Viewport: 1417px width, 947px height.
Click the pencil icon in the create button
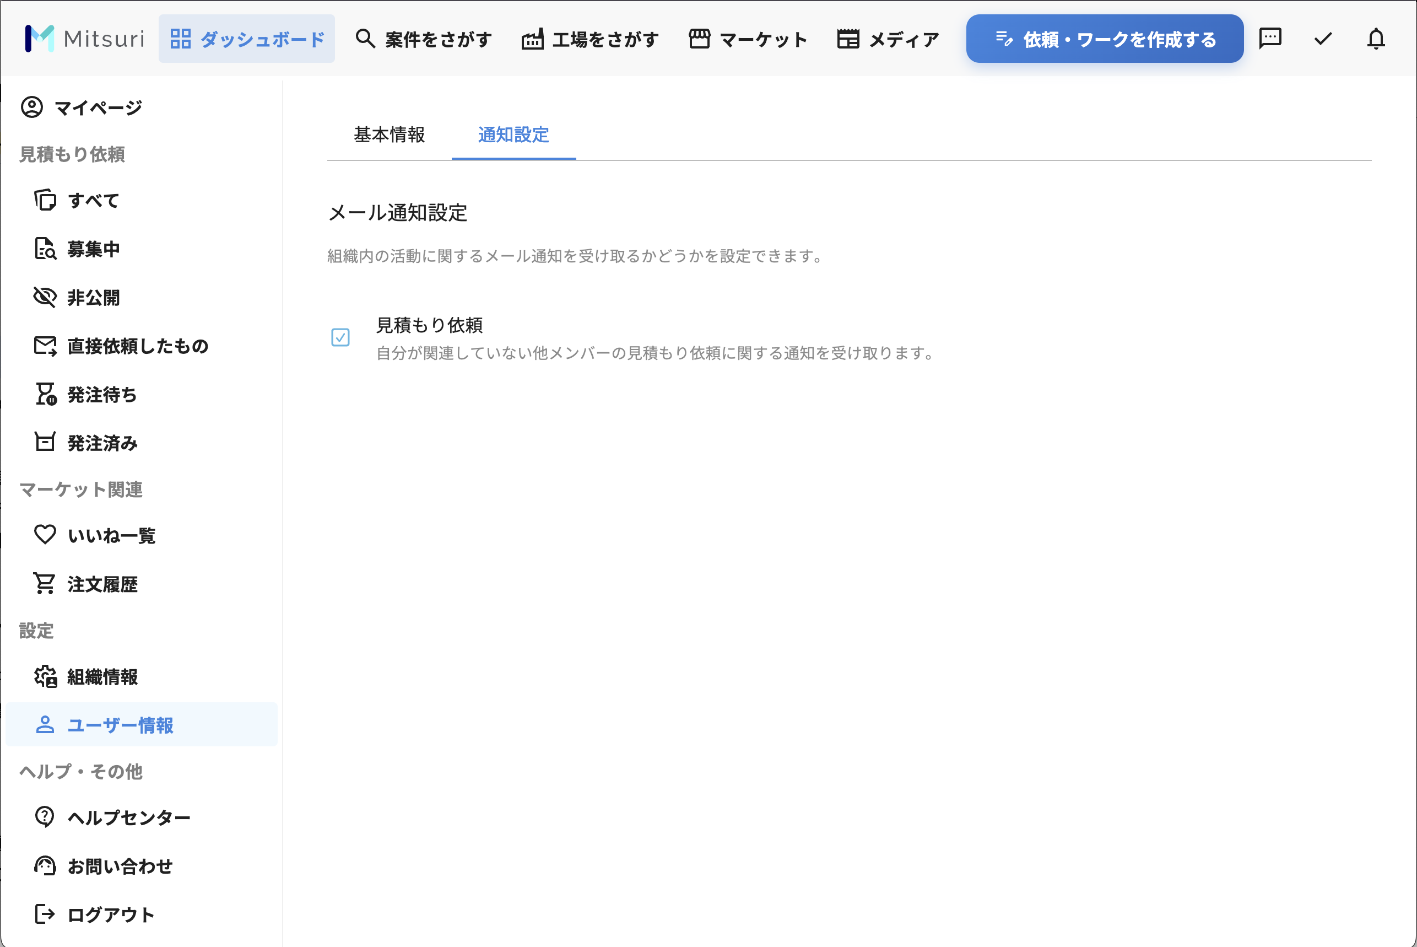tap(1004, 39)
